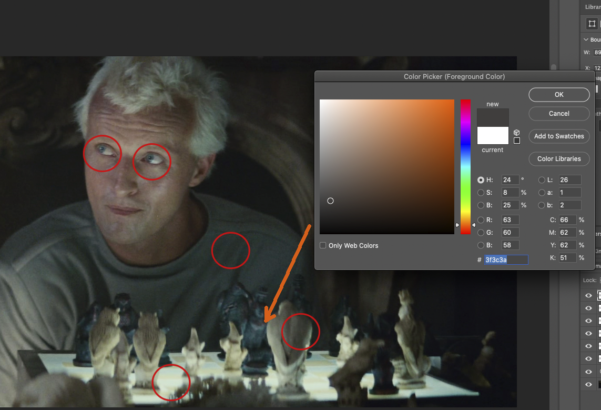Viewport: 601px width, 410px height.
Task: Click the brightness field showing 25 percent
Action: point(510,205)
